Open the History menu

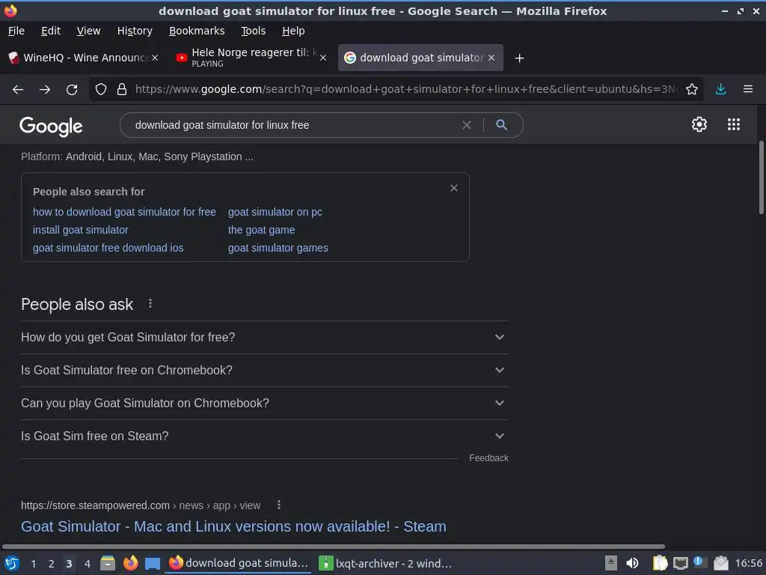(x=135, y=31)
